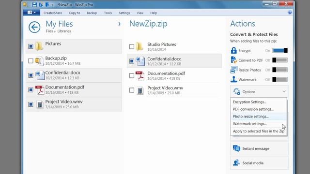Click the Word icon for Confidential.docx in My Files
The image size is (310, 174).
[40, 75]
